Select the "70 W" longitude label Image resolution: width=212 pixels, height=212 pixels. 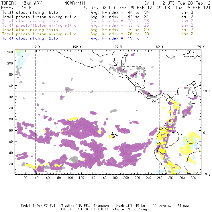tap(201, 47)
